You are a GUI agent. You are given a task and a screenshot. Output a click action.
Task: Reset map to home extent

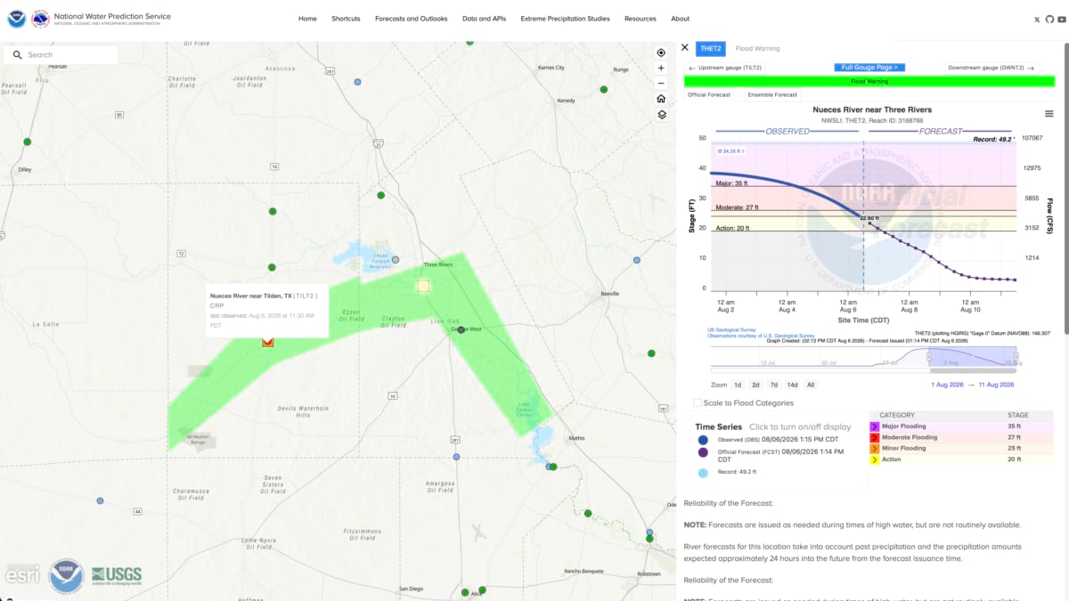click(661, 99)
